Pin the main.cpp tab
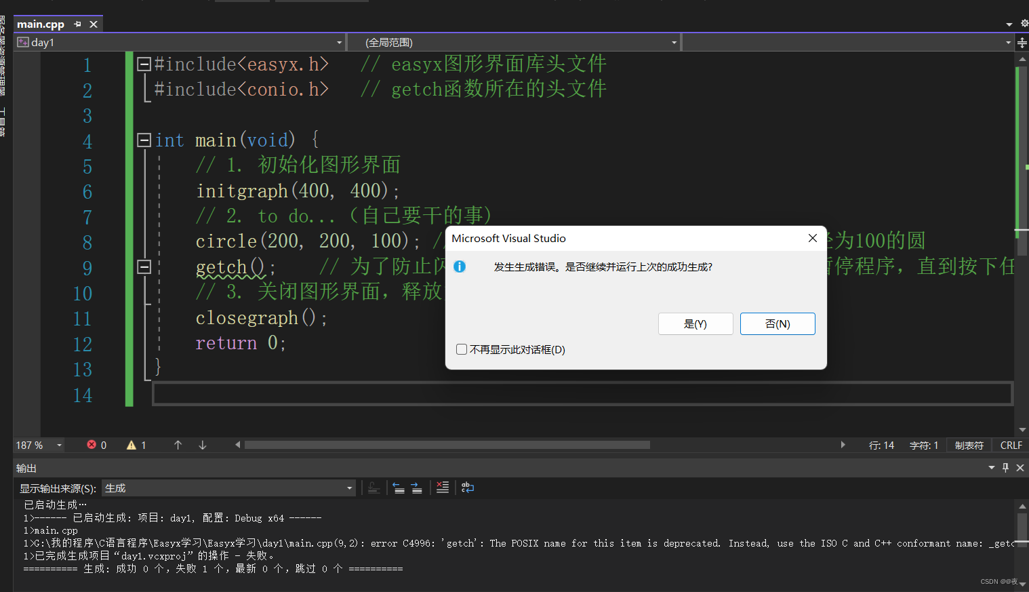The height and width of the screenshot is (592, 1029). (77, 24)
